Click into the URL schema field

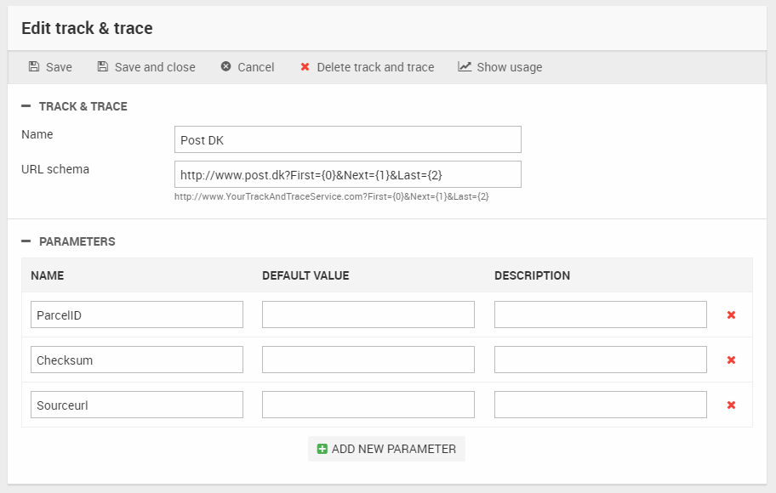click(x=347, y=174)
